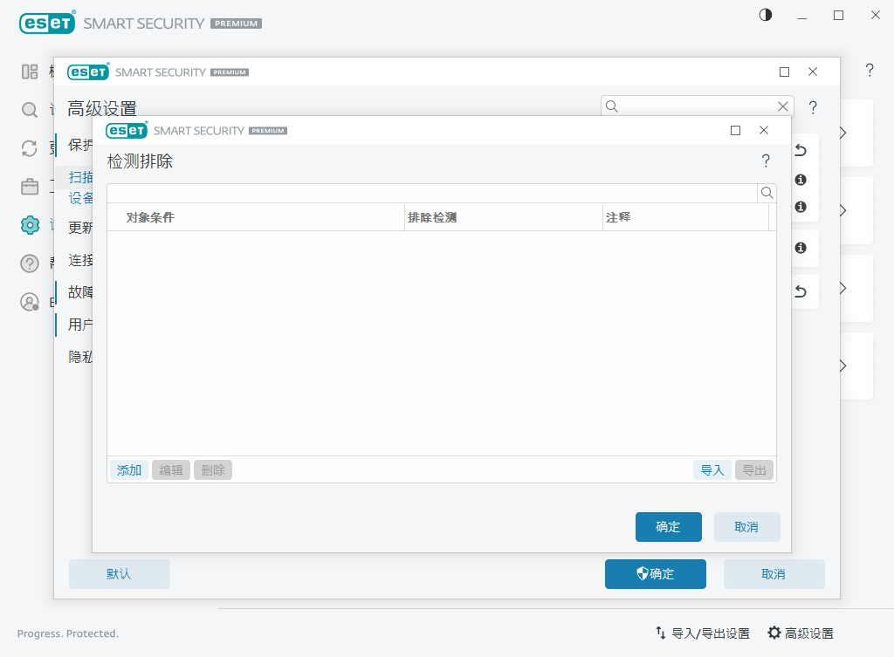Open help for the 检测排除 dialog
The image size is (894, 657).
(x=766, y=161)
